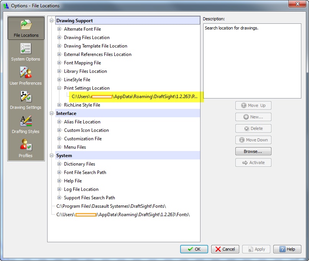Viewport: 309px width, 261px height.
Task: Open the System Options icon
Action: 26,52
